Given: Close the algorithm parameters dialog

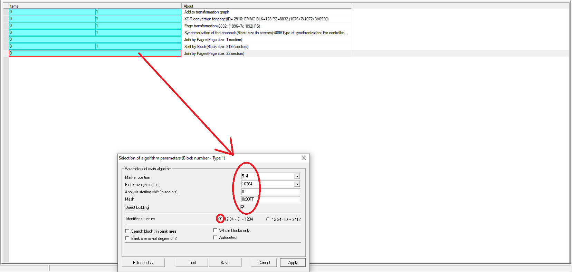Looking at the screenshot, I should point(304,158).
